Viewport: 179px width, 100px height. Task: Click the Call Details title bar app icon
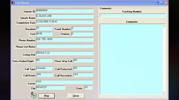click(x=13, y=2)
